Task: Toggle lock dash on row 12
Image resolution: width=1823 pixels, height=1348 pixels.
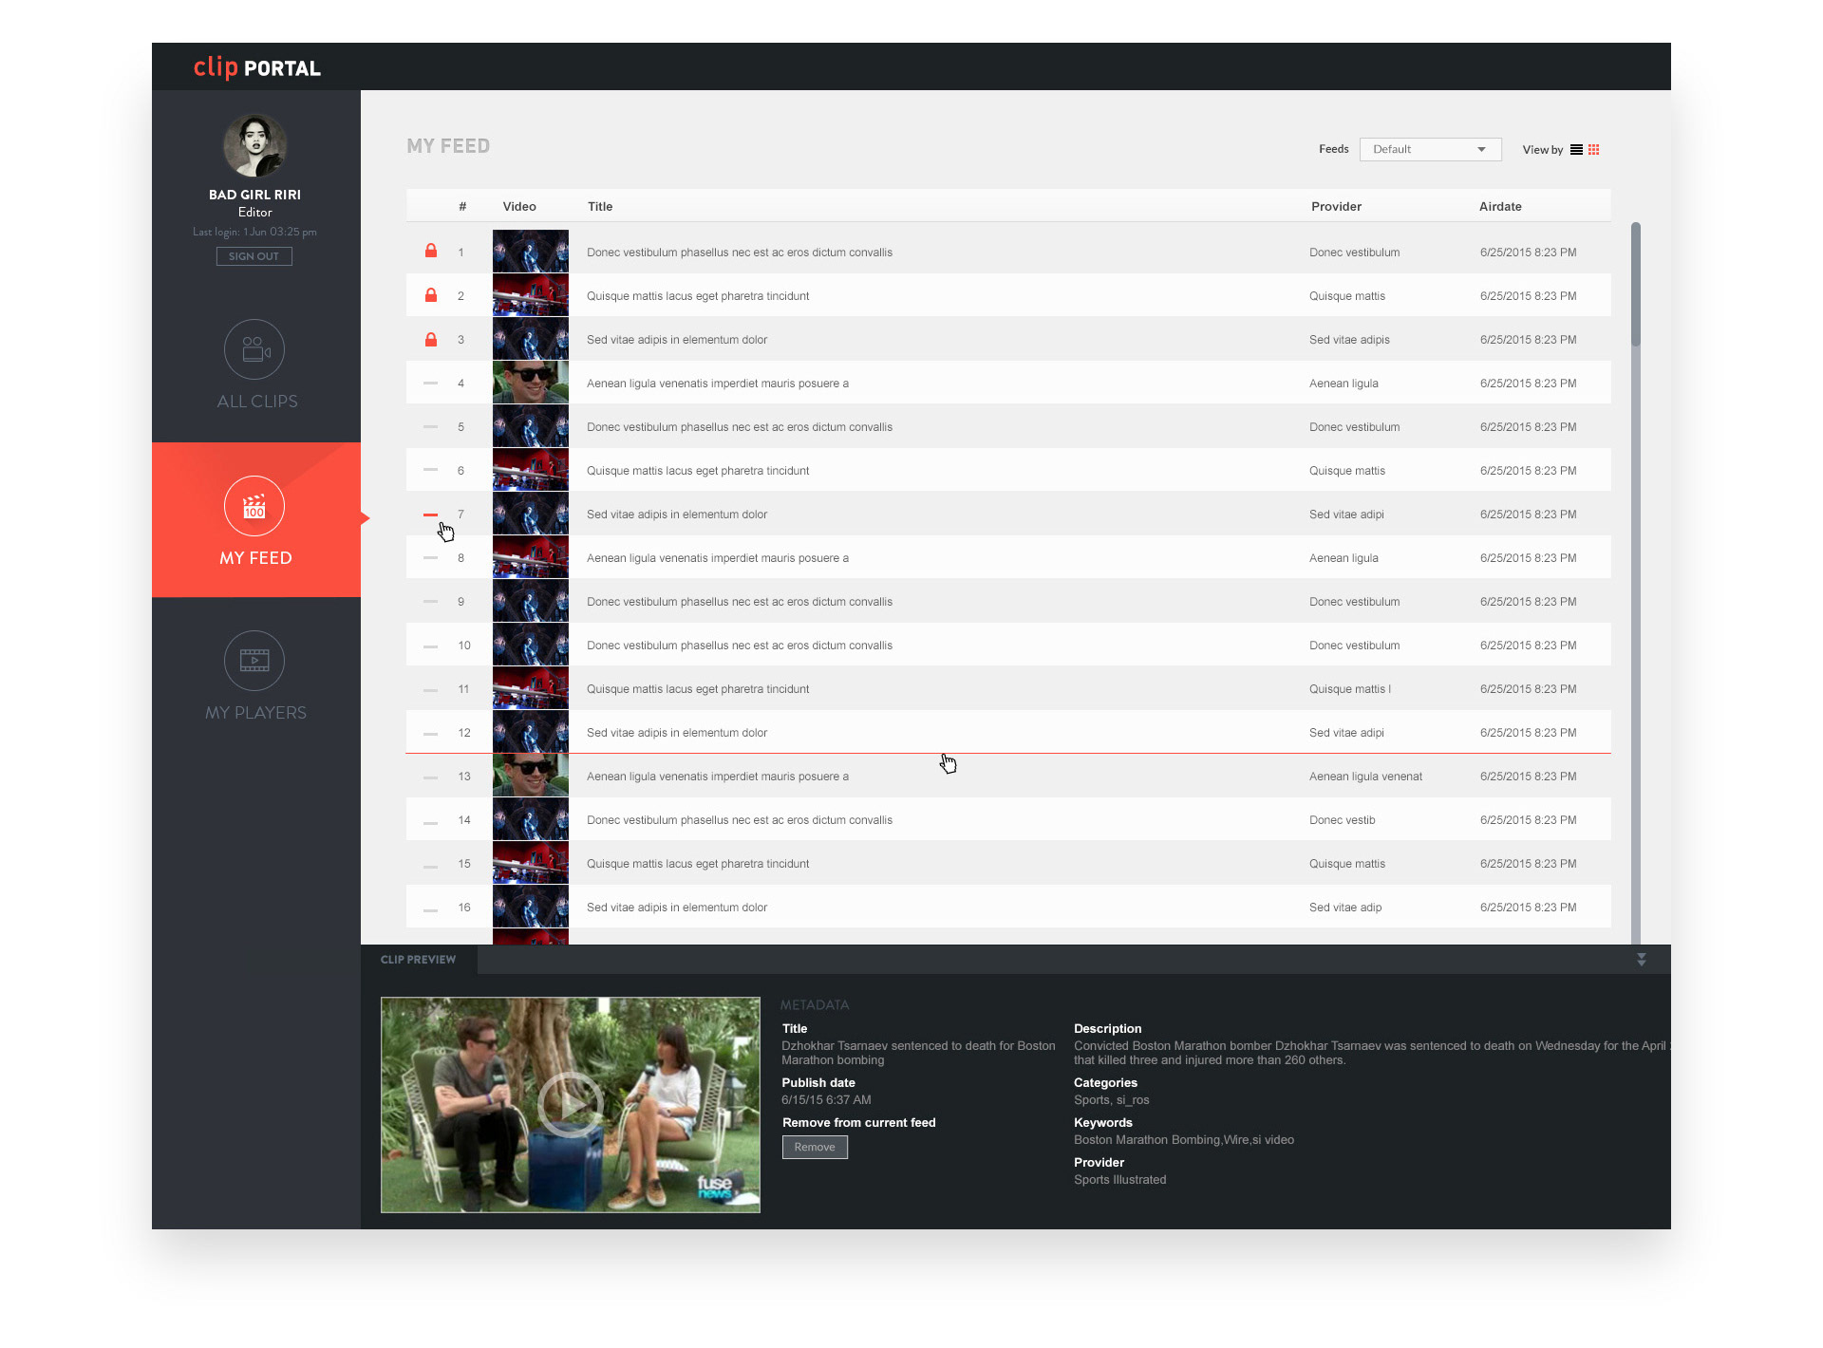Action: click(x=431, y=734)
